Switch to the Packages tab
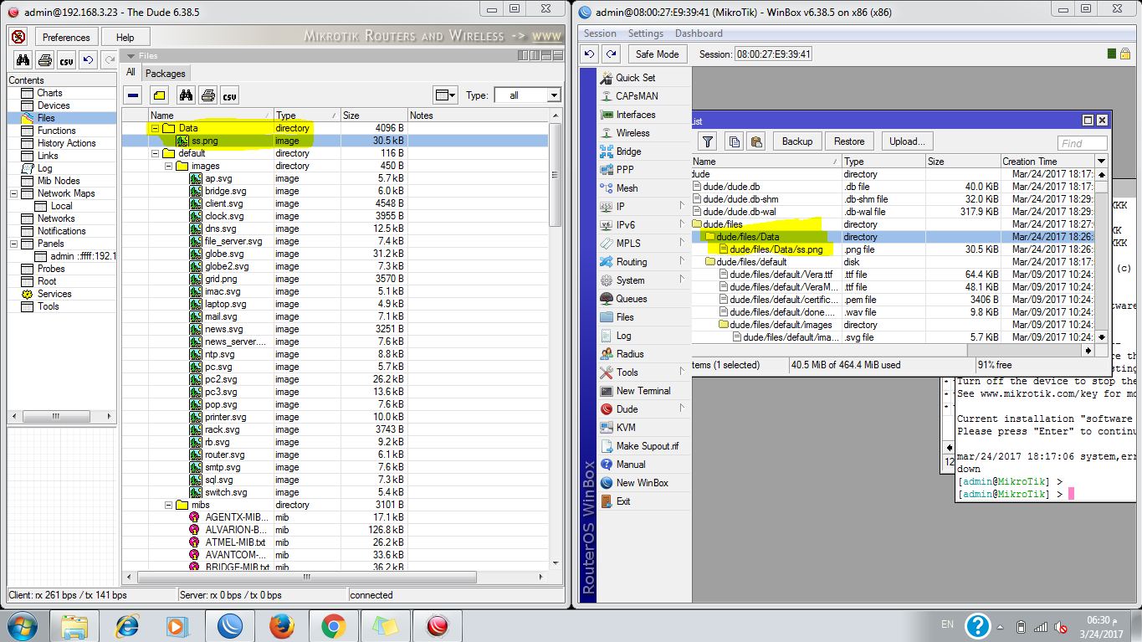The width and height of the screenshot is (1142, 642). coord(165,74)
